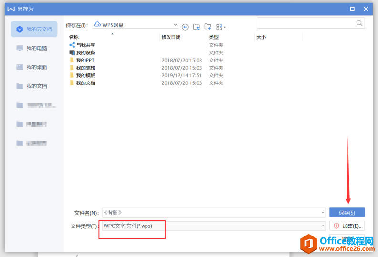Select the 我的设备 folder
The image size is (378, 257).
[x=86, y=52]
